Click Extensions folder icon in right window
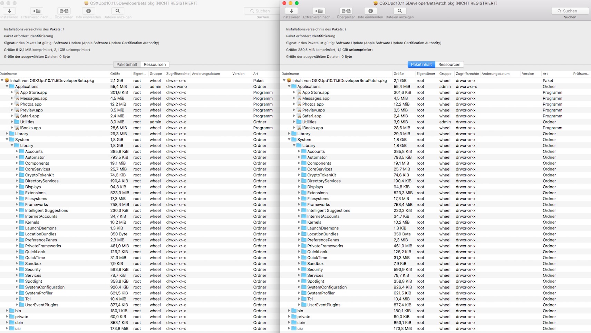591x333 pixels. (x=304, y=193)
